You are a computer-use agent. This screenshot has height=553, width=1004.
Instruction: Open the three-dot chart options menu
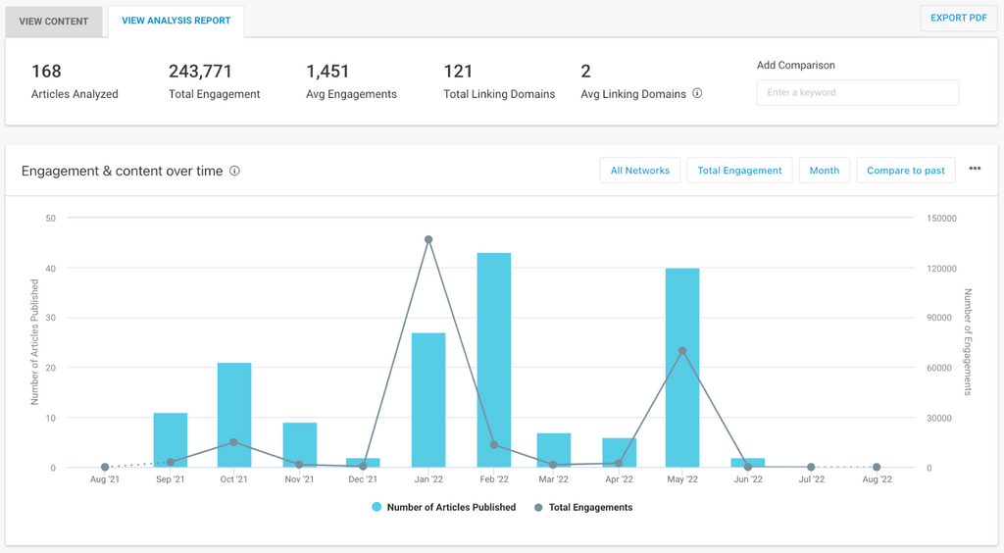click(x=975, y=170)
